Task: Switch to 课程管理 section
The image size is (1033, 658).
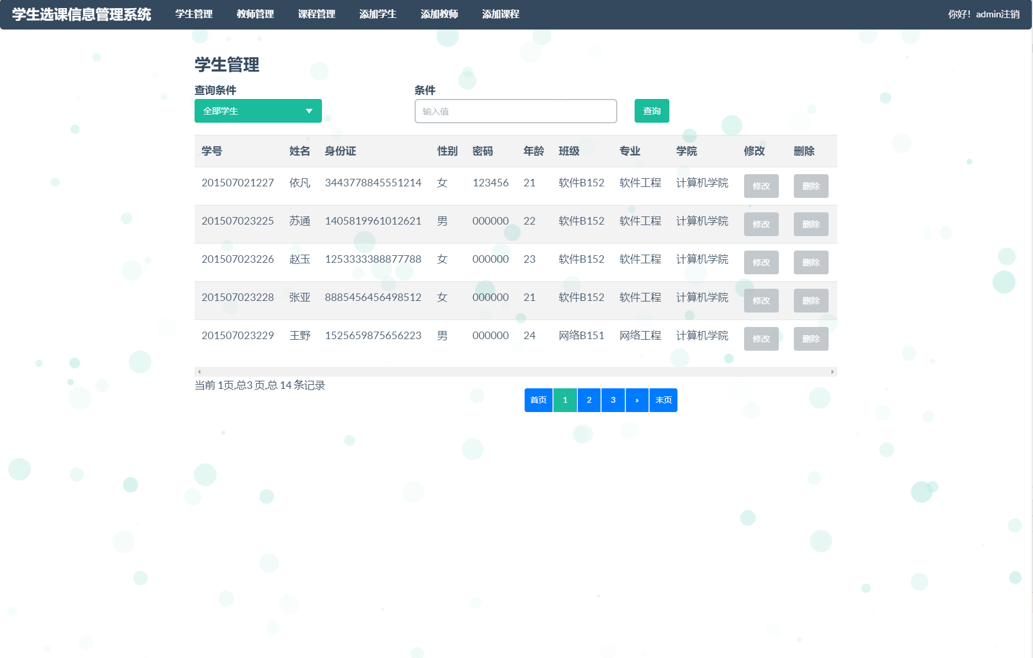Action: (316, 14)
